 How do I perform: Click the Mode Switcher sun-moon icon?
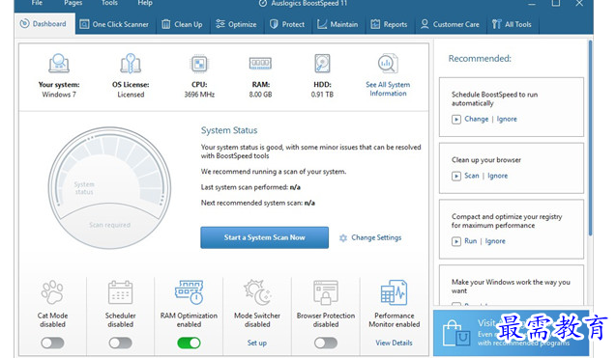257,292
